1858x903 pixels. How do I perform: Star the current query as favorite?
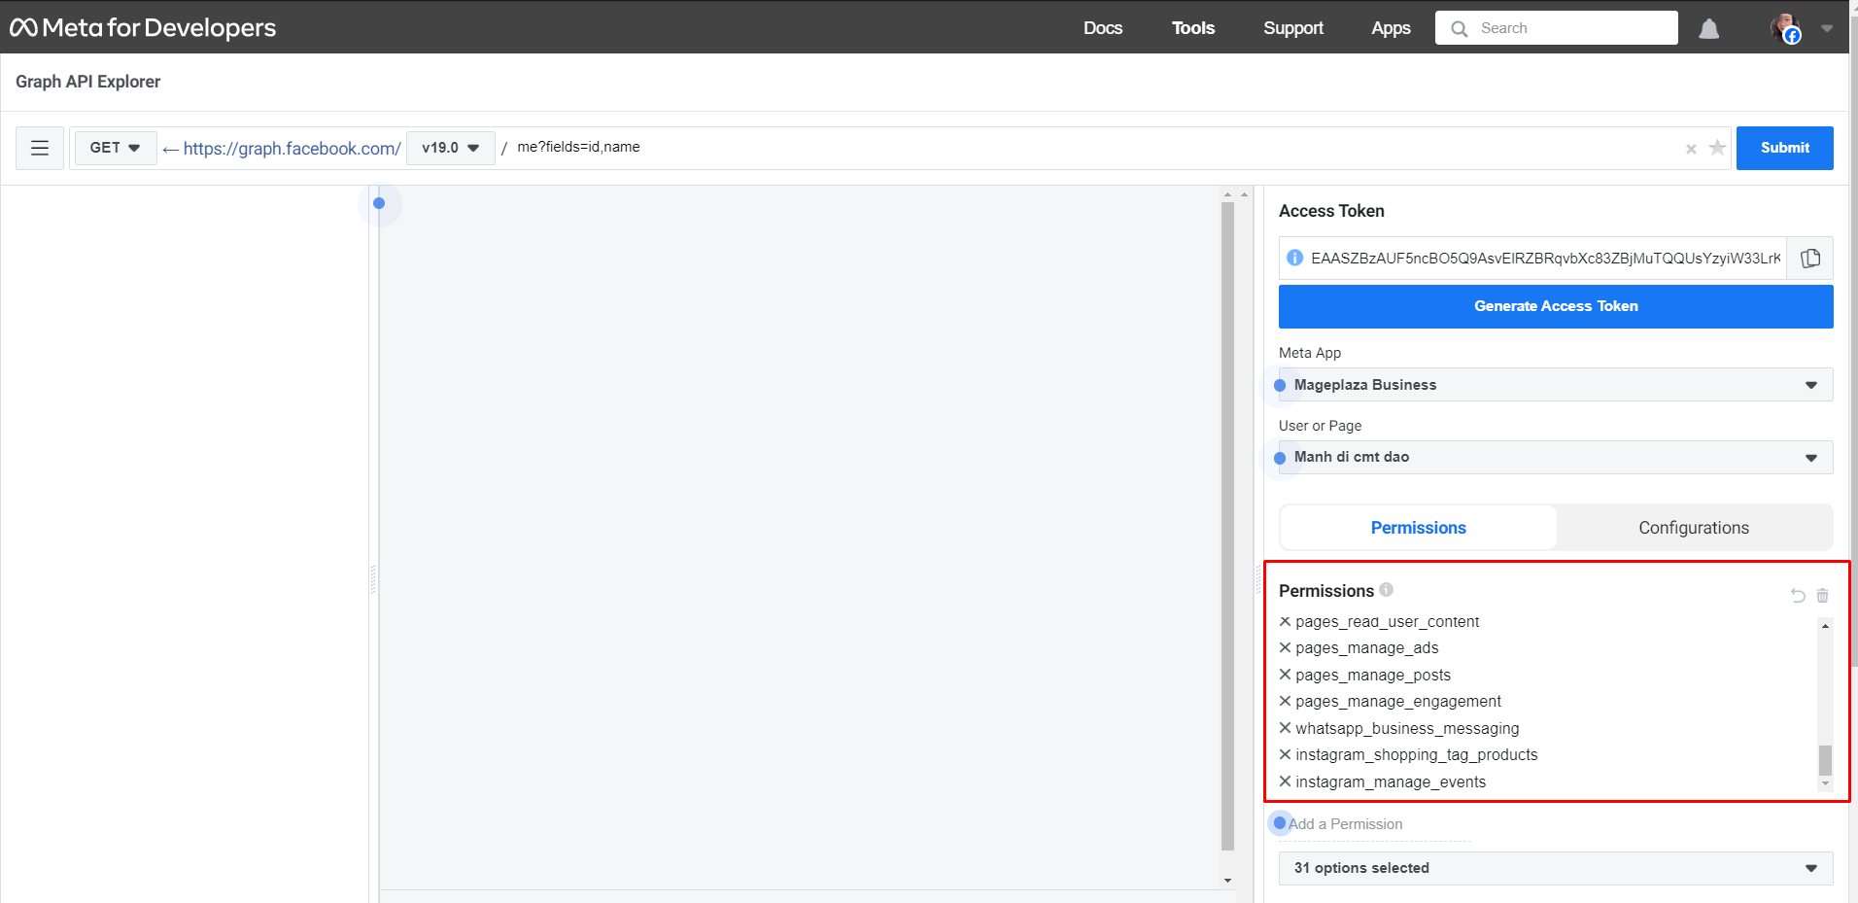[x=1717, y=148]
